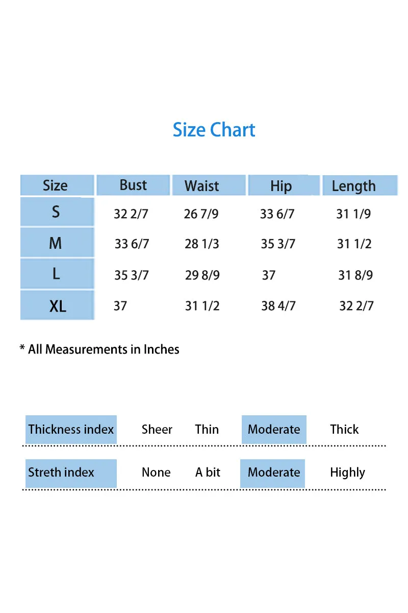This screenshot has height=613, width=408.
Task: Select the A bit stretch option
Action: (208, 473)
